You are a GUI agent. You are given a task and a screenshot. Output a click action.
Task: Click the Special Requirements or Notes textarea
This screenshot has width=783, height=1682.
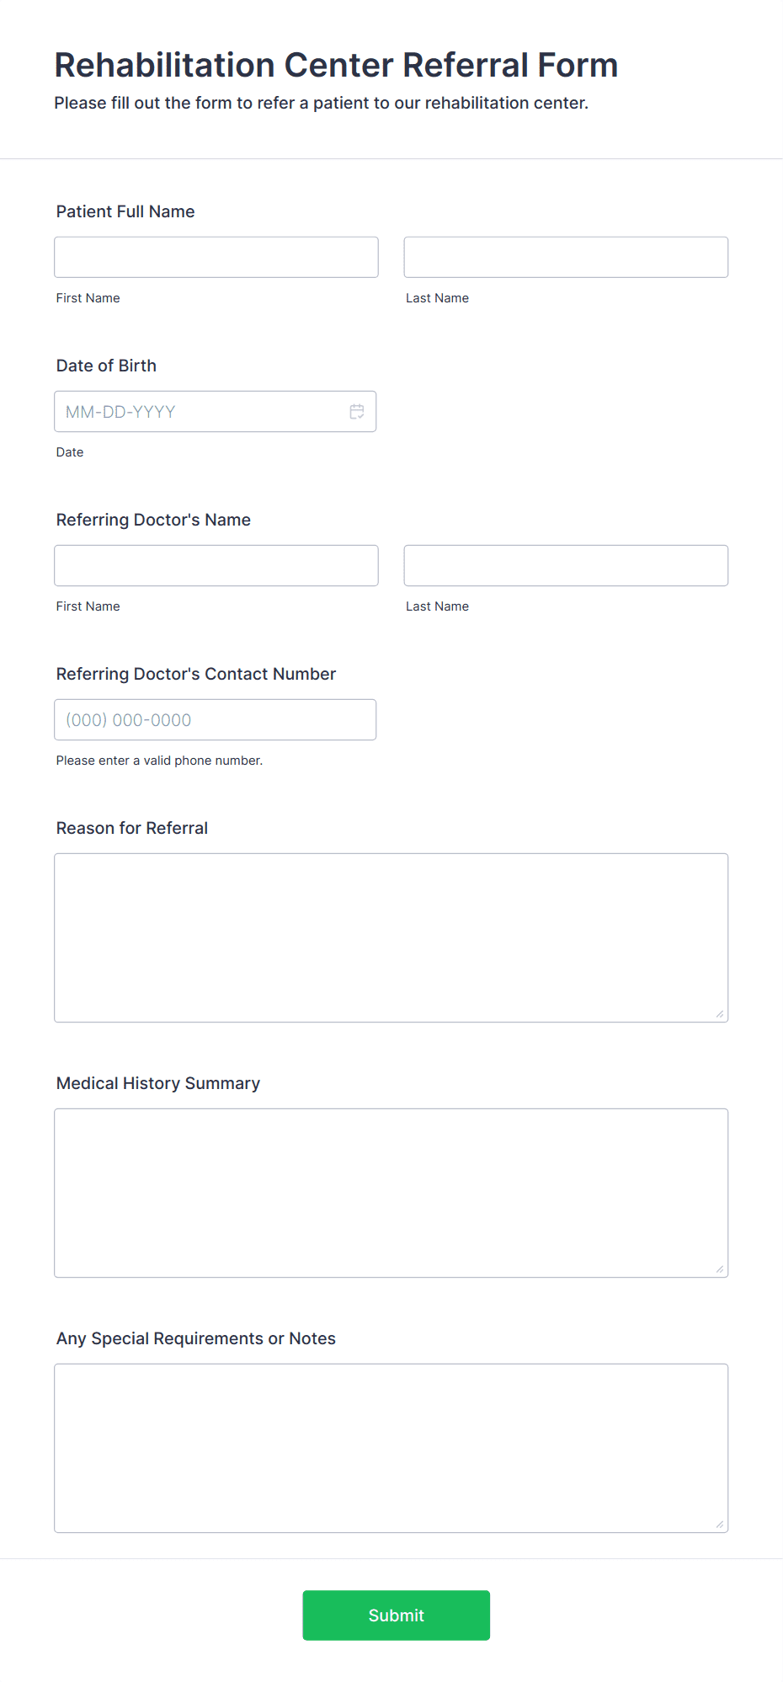tap(391, 1449)
